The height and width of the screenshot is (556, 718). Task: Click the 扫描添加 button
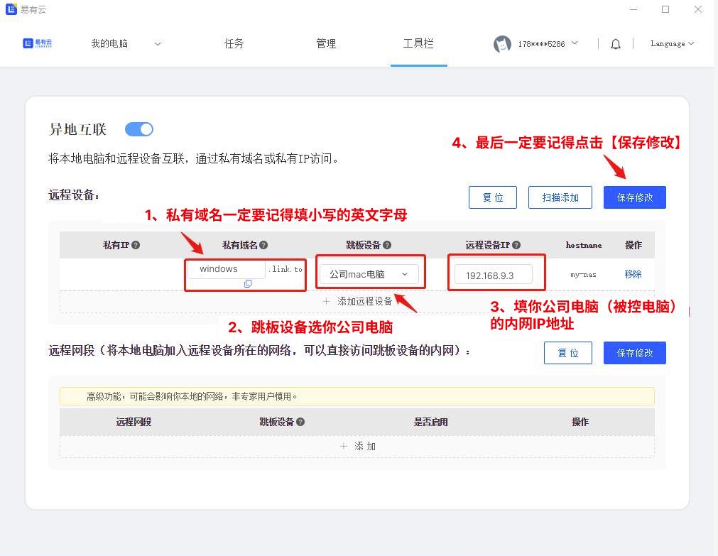560,197
